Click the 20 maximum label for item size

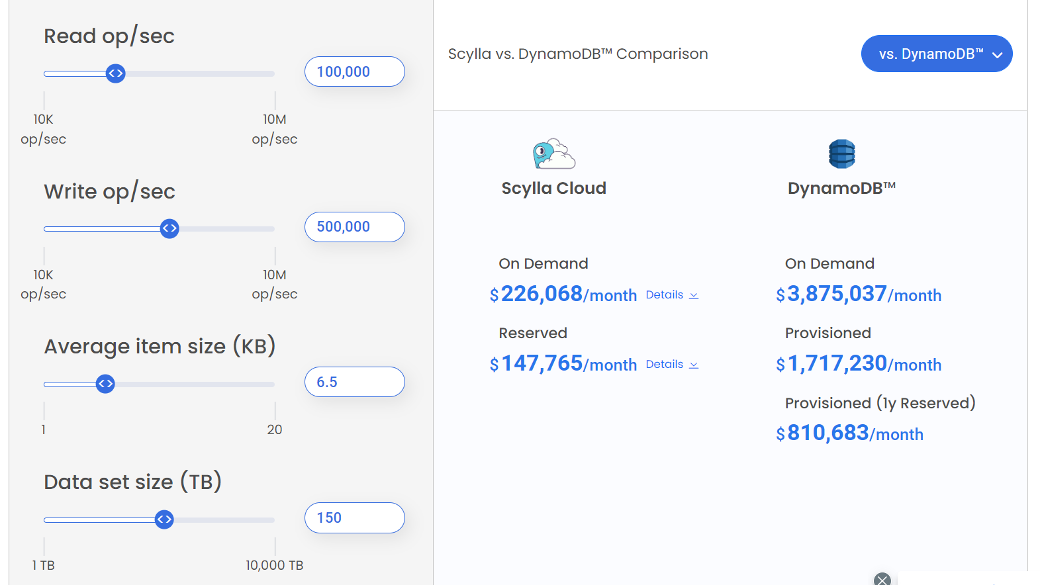(275, 429)
